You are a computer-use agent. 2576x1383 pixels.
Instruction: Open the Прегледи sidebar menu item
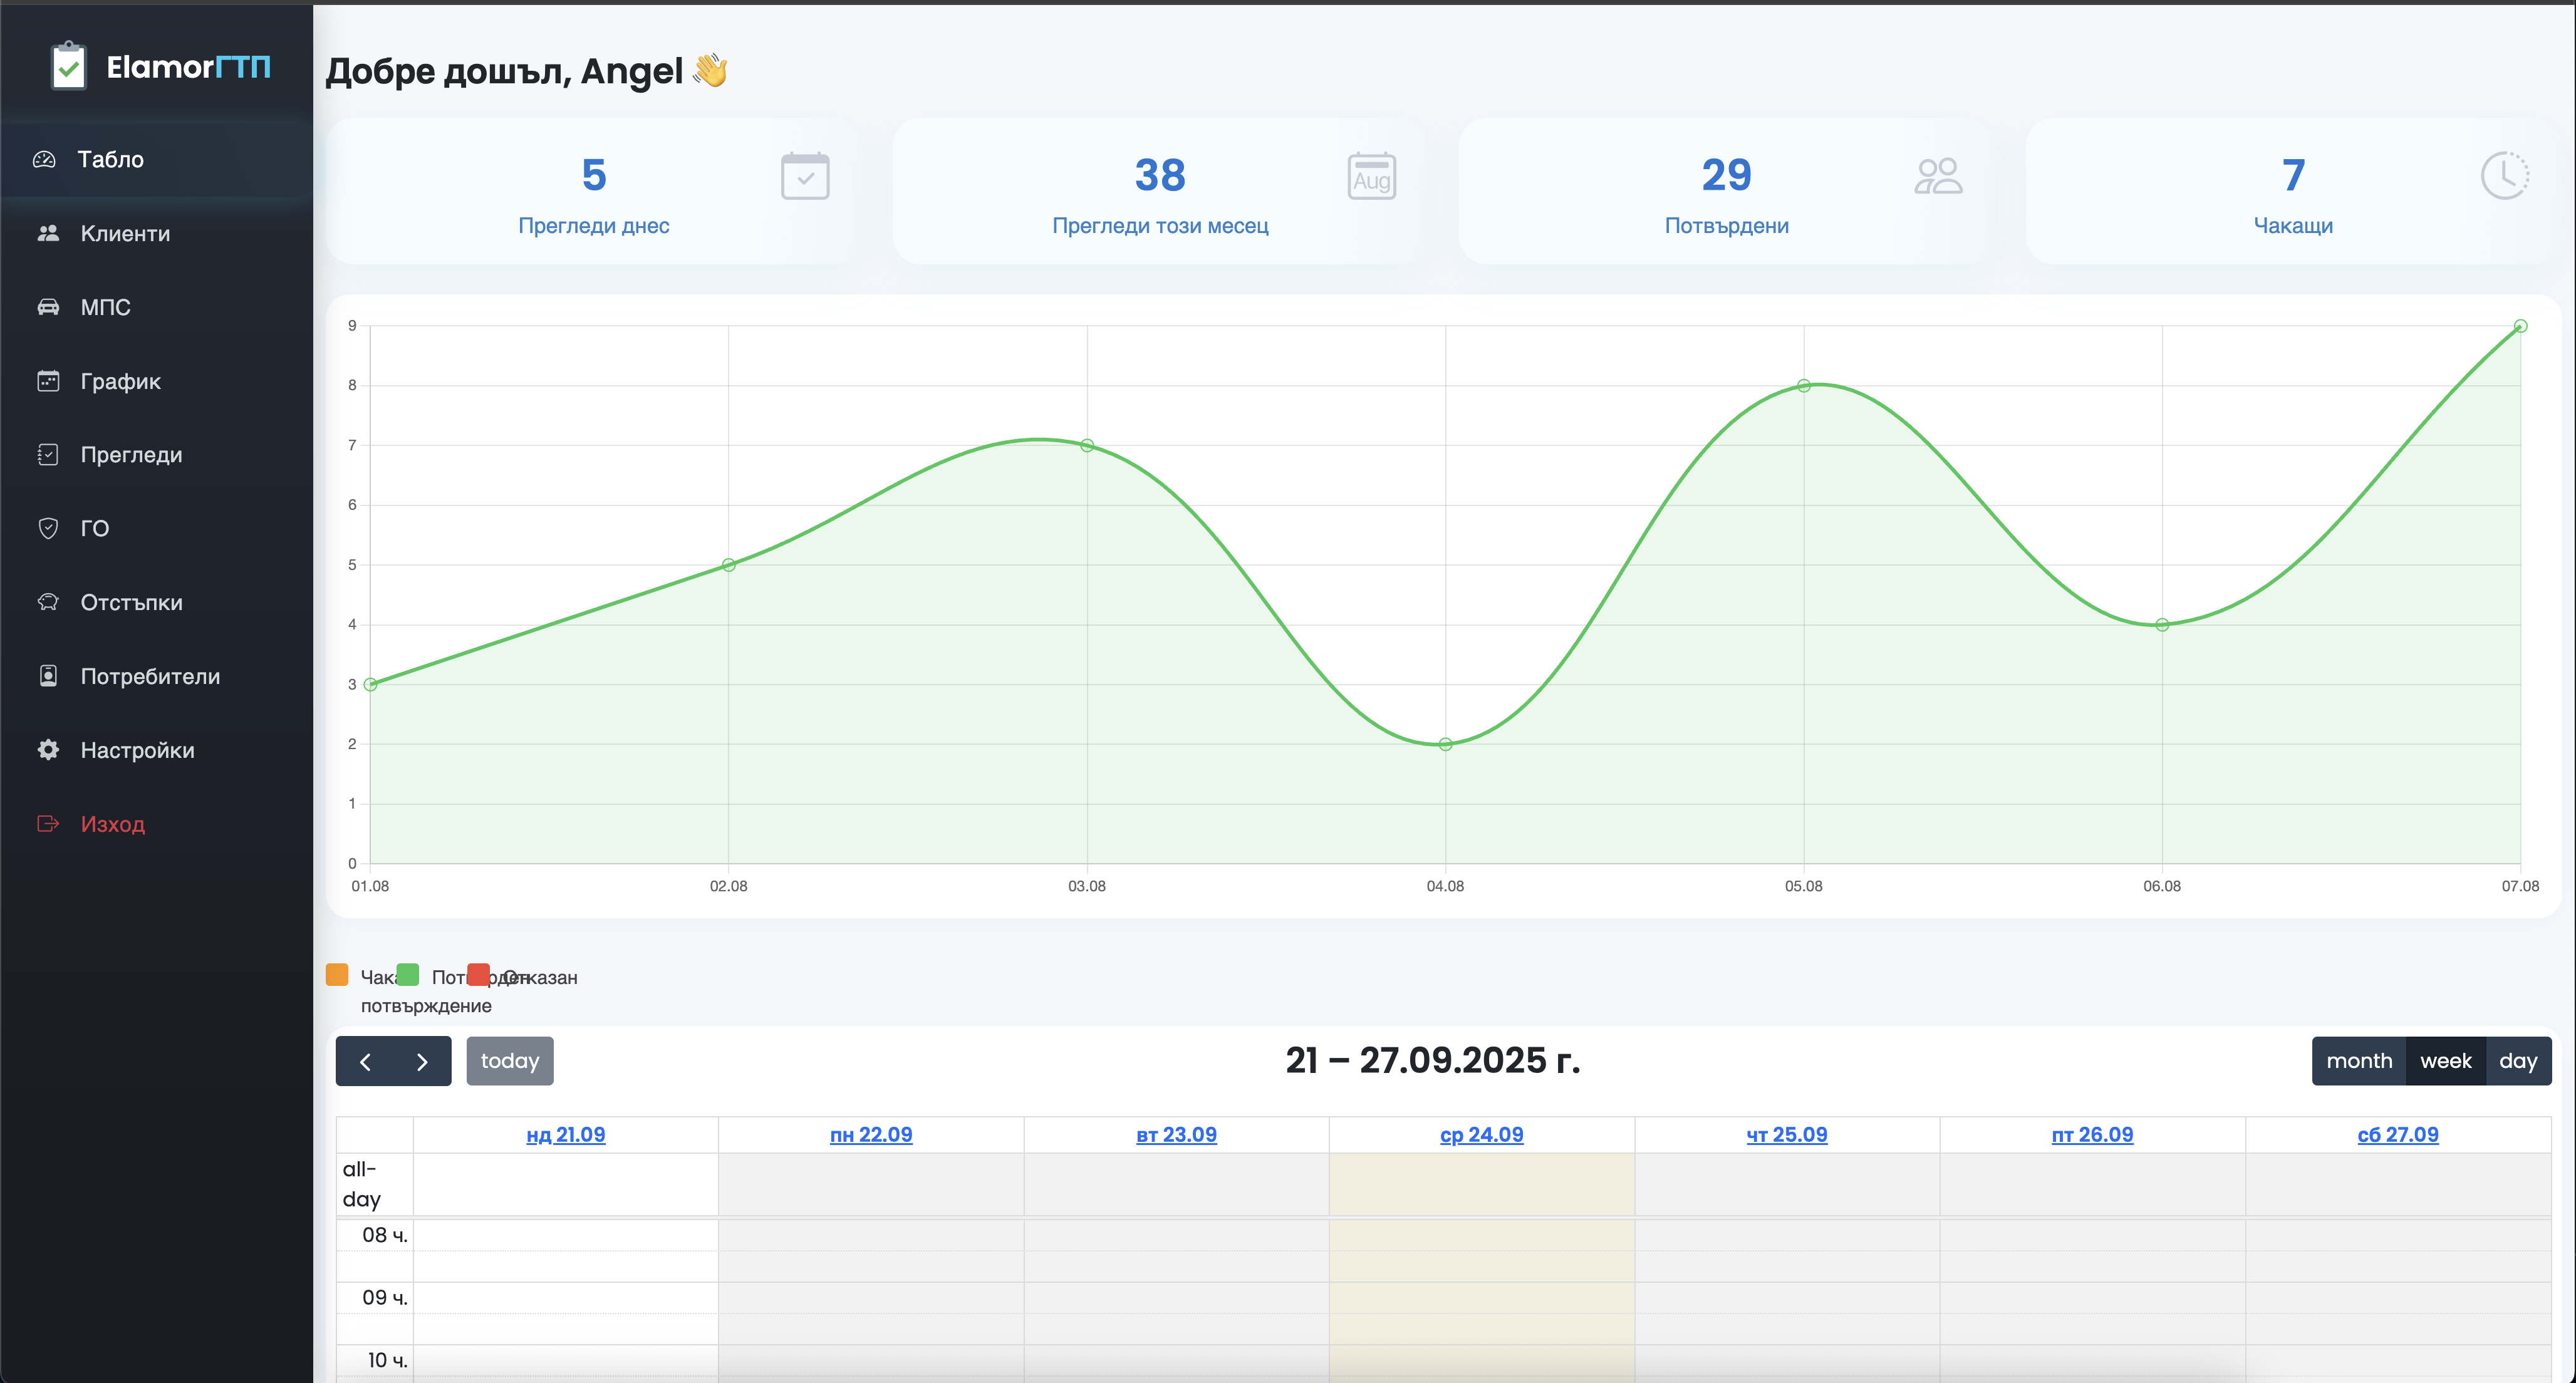tap(131, 455)
